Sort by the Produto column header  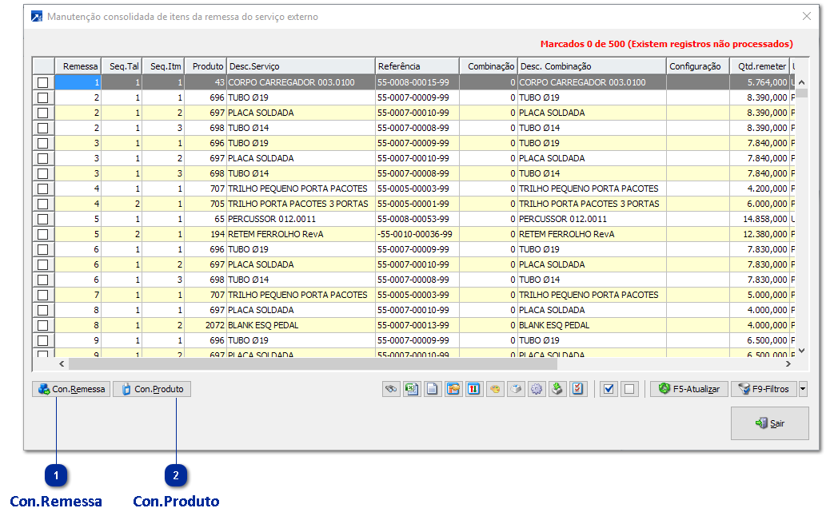point(206,66)
